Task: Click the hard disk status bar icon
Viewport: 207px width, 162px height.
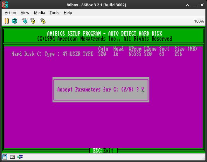Action: point(12,157)
